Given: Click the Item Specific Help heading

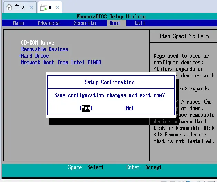Looking at the screenshot, I should [x=184, y=36].
